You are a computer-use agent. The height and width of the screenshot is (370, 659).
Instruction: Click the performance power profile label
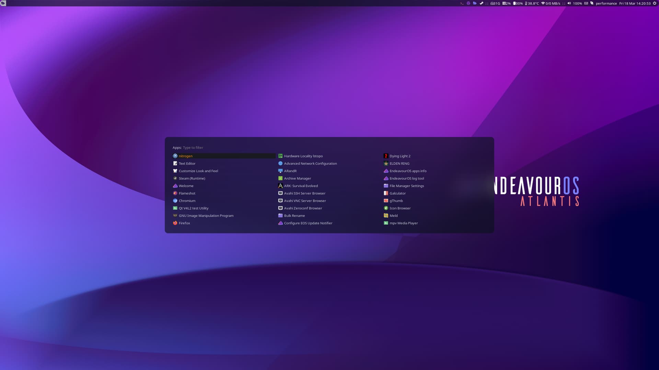pyautogui.click(x=606, y=3)
